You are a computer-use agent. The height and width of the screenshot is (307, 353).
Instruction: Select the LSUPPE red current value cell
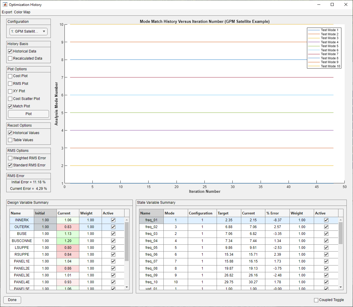point(68,248)
